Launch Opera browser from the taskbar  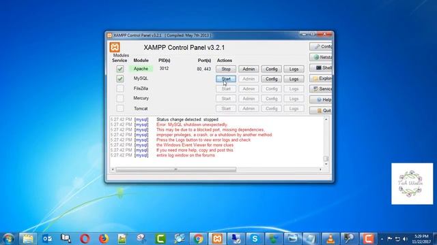(x=85, y=239)
